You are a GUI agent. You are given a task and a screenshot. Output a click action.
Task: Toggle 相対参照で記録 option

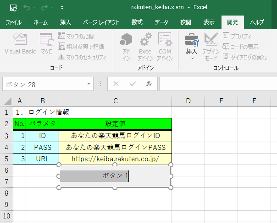click(81, 47)
